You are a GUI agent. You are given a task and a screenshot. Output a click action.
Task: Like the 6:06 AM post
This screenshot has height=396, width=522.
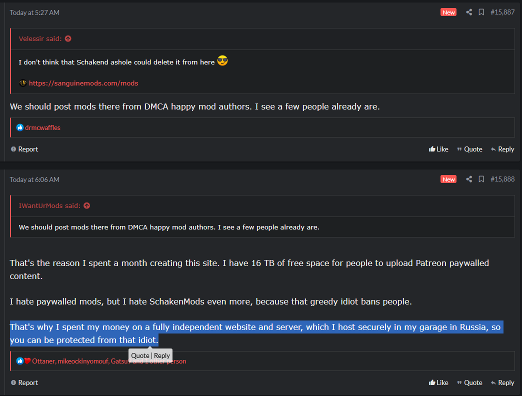[x=438, y=382]
